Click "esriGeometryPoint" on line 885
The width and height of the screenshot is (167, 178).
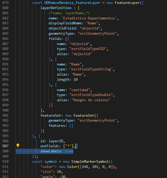[97, 33]
